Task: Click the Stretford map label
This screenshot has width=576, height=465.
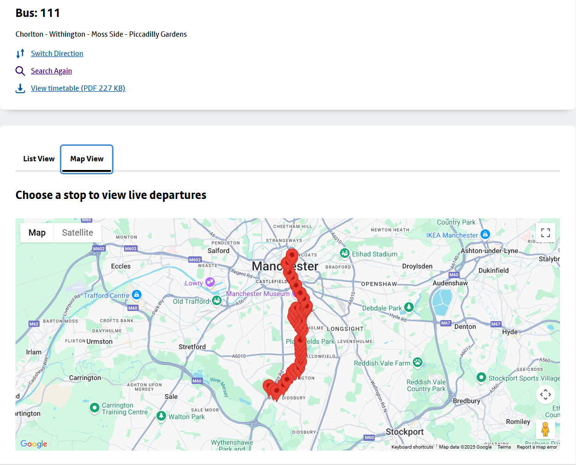Action: (x=192, y=347)
